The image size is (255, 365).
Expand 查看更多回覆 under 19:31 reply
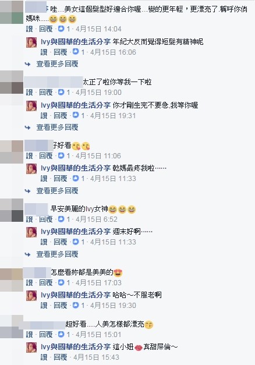click(57, 127)
